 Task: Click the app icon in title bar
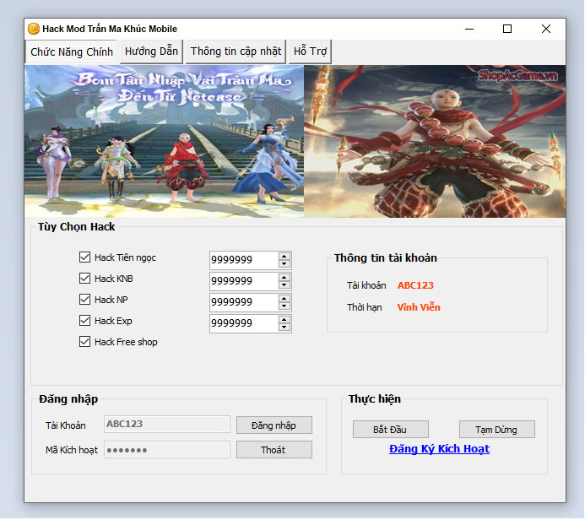[x=34, y=29]
